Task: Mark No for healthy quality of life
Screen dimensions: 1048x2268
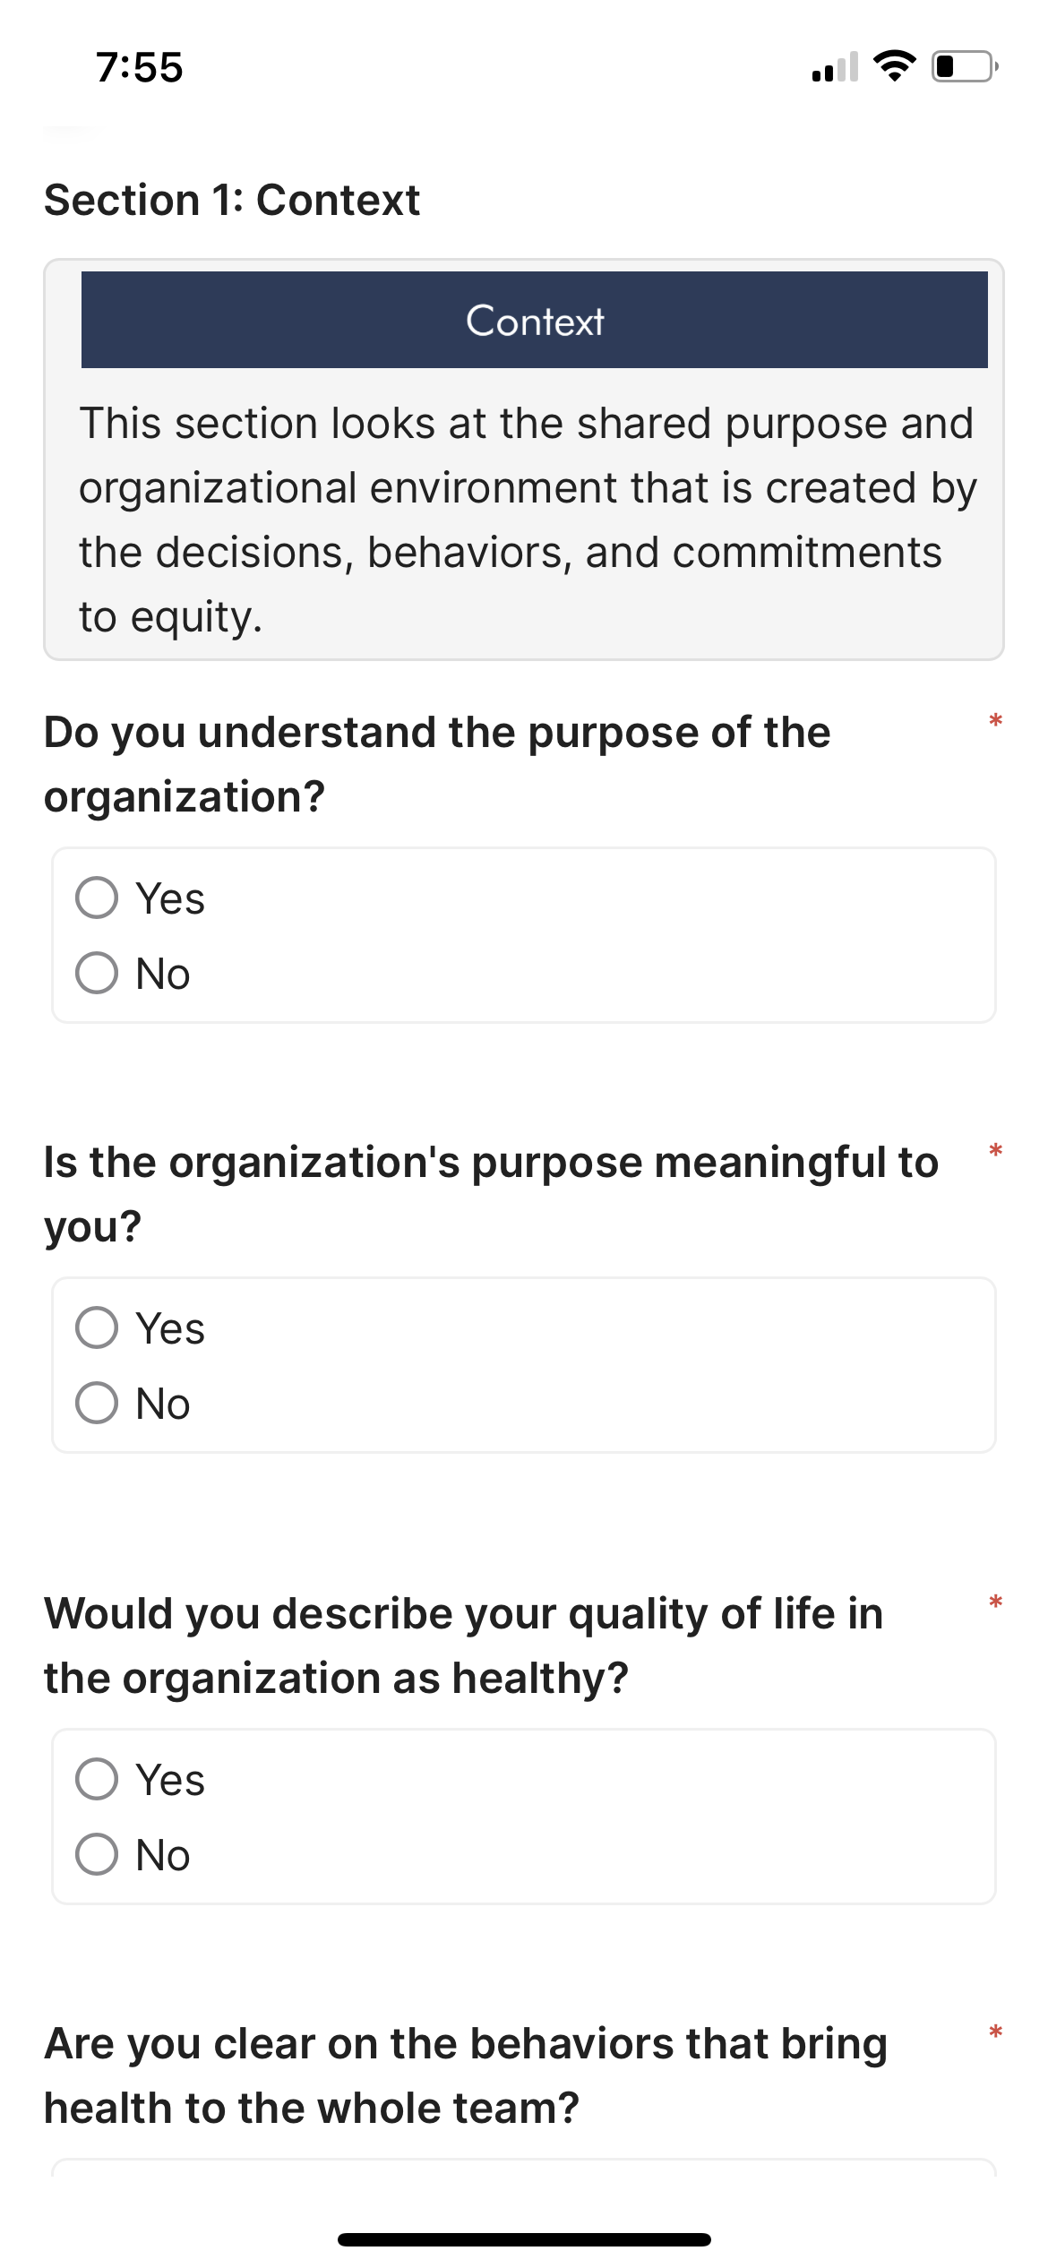Action: pos(97,1854)
